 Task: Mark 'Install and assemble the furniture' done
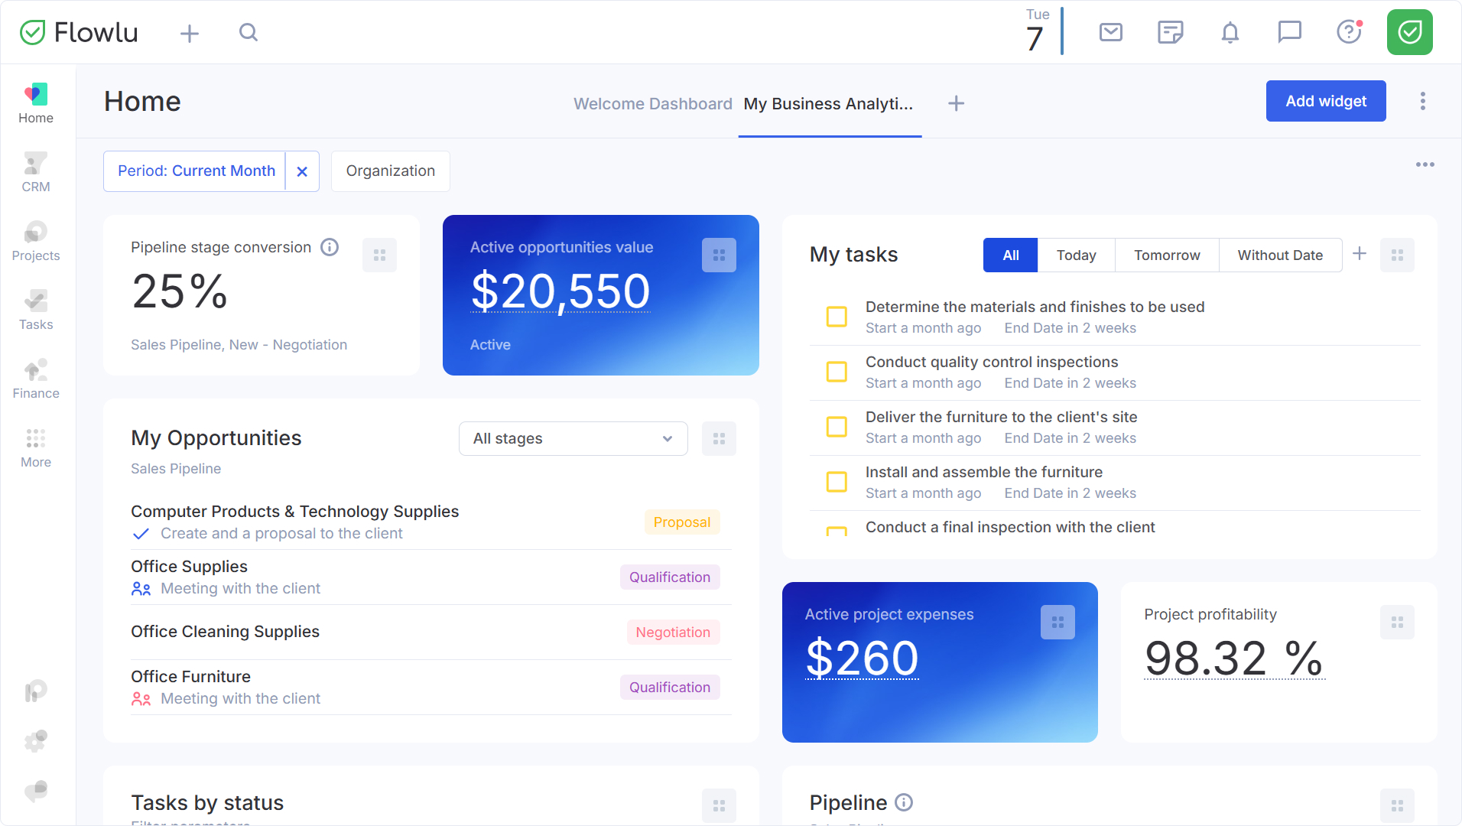tap(837, 482)
